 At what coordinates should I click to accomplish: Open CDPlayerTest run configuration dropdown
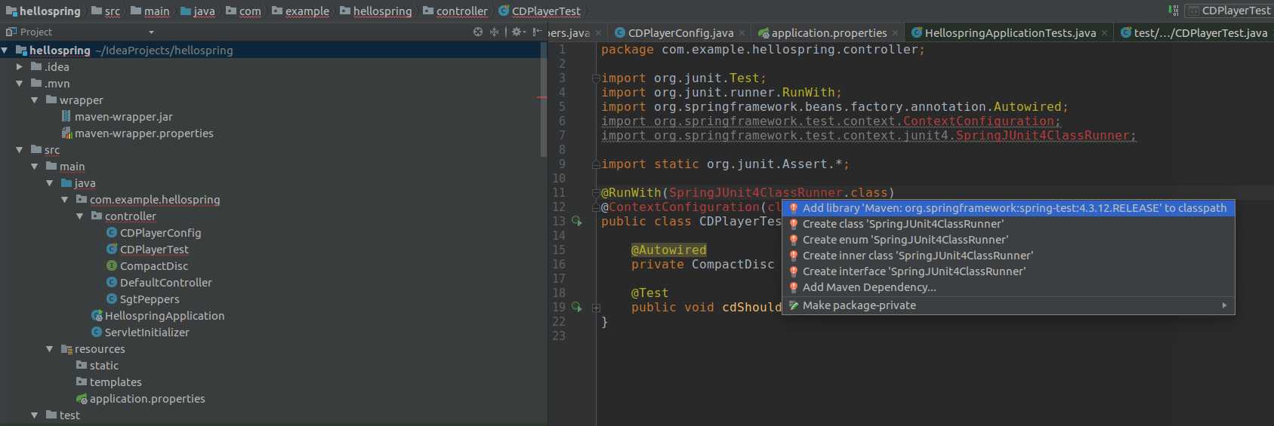pos(1229,11)
